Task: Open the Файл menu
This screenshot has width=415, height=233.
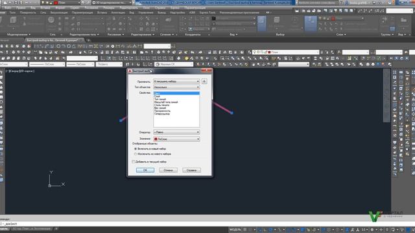Action: click(x=8, y=8)
